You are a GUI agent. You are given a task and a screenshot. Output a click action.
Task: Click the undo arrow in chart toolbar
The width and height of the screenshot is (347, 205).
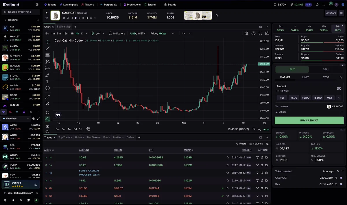183,33
